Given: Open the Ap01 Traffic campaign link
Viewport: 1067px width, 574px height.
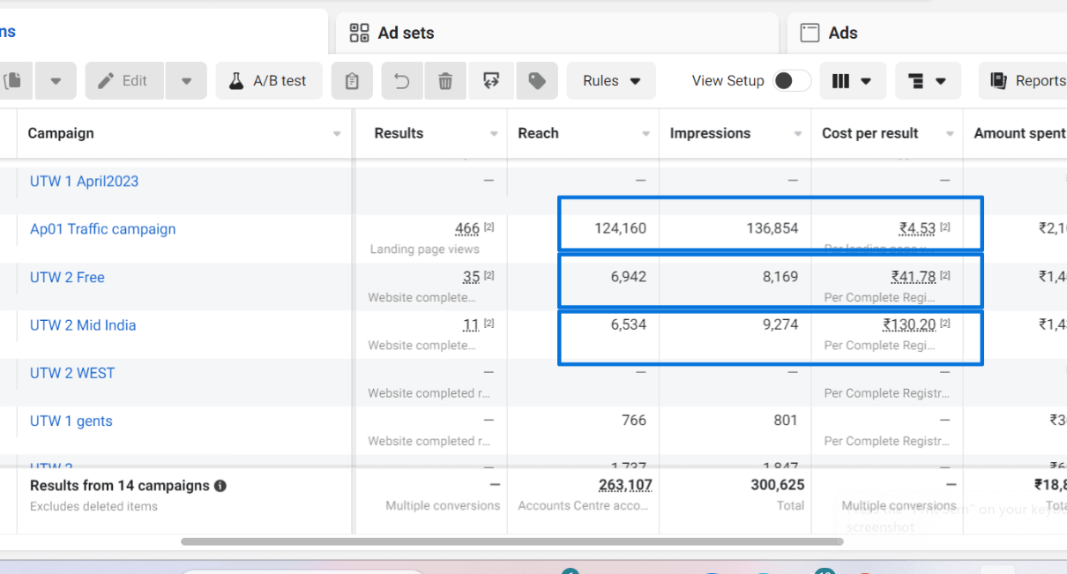Looking at the screenshot, I should click(x=102, y=229).
